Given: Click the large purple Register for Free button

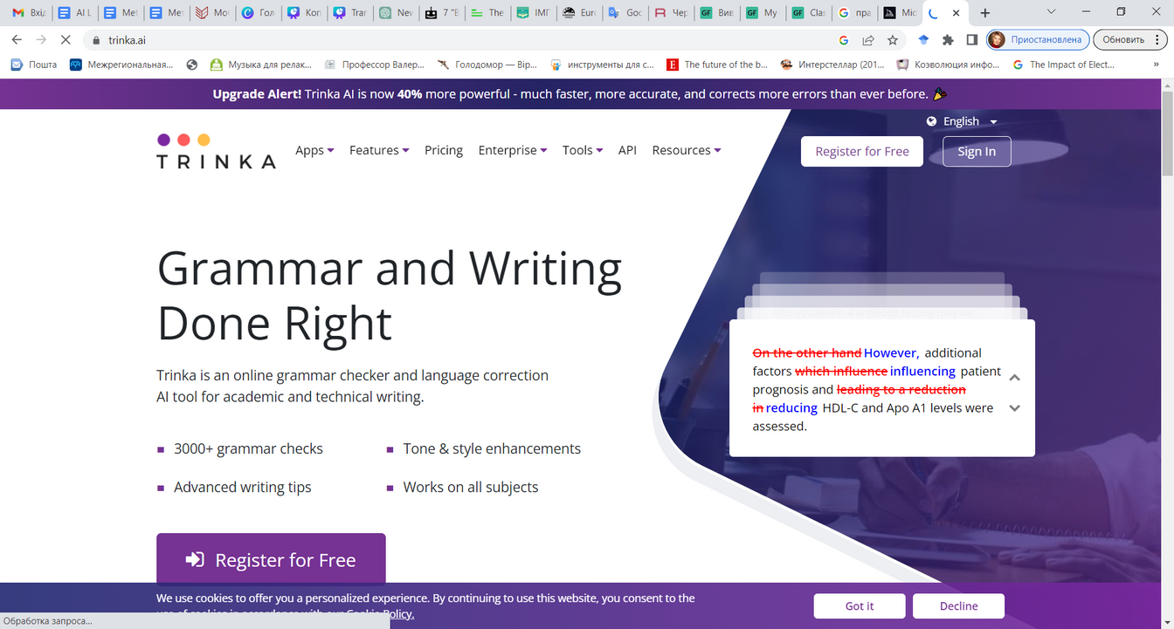Looking at the screenshot, I should 271,558.
